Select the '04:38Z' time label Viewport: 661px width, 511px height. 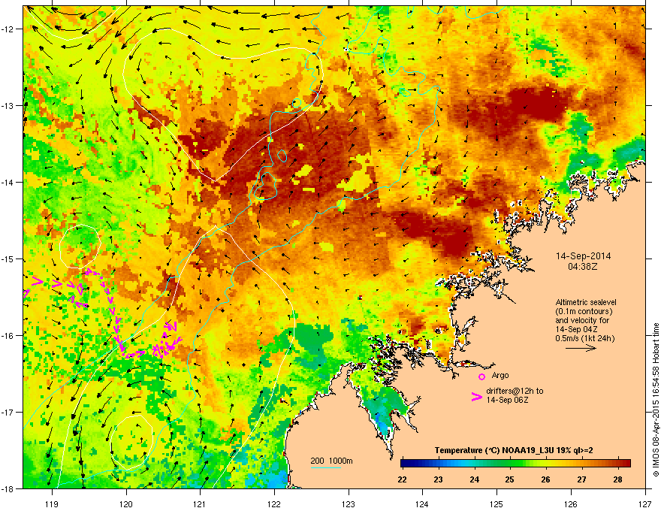coord(583,267)
